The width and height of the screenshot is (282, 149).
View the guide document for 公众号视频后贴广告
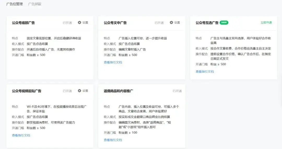pyautogui.click(x=21, y=135)
